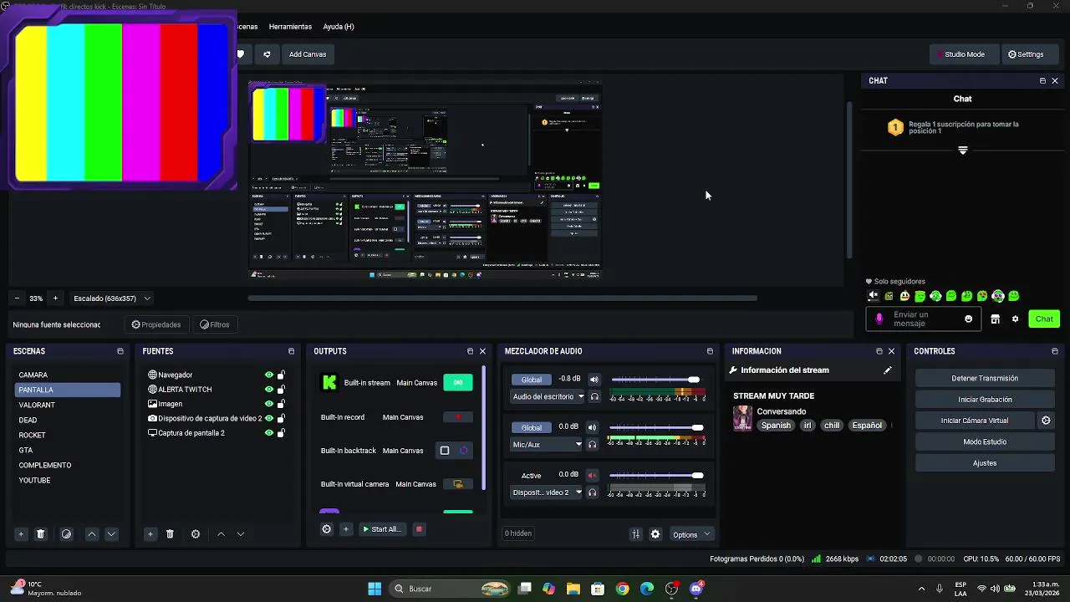Remove the source using the Fuentes trash icon

[170, 534]
